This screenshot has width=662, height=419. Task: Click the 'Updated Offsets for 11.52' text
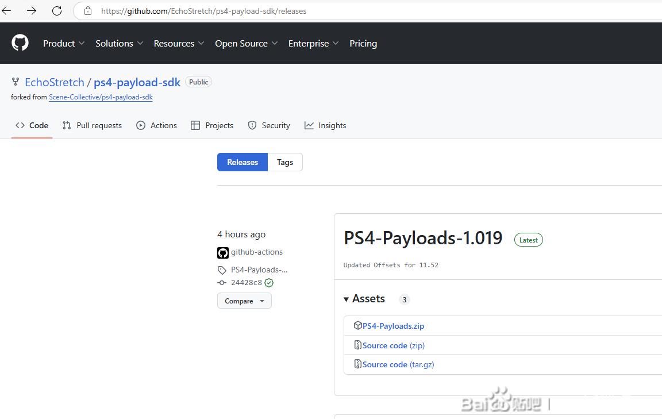pos(391,266)
